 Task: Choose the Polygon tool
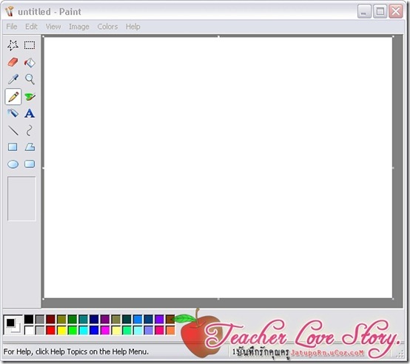[30, 147]
